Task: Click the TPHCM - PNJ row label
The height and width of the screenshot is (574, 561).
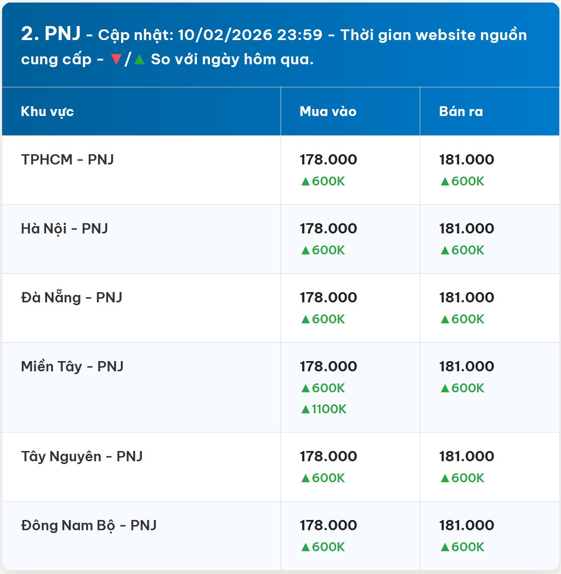Action: coord(68,159)
